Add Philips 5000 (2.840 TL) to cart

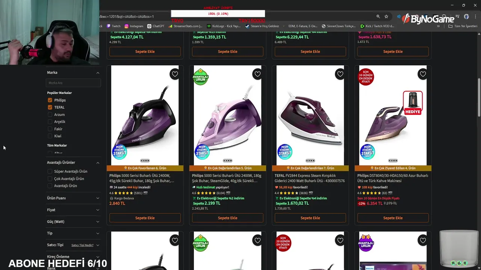pos(145,218)
